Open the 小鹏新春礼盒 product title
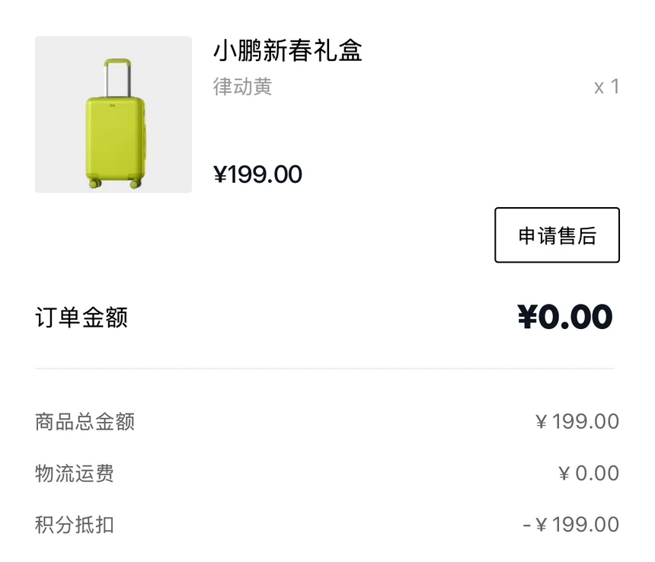 coord(287,51)
